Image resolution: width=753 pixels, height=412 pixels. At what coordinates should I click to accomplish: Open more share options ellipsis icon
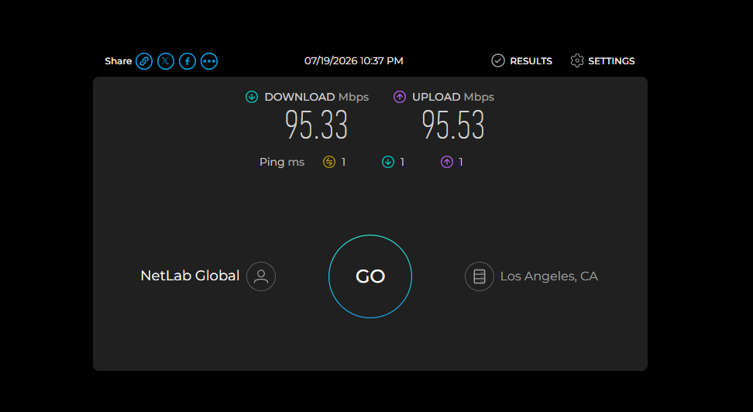pos(209,61)
